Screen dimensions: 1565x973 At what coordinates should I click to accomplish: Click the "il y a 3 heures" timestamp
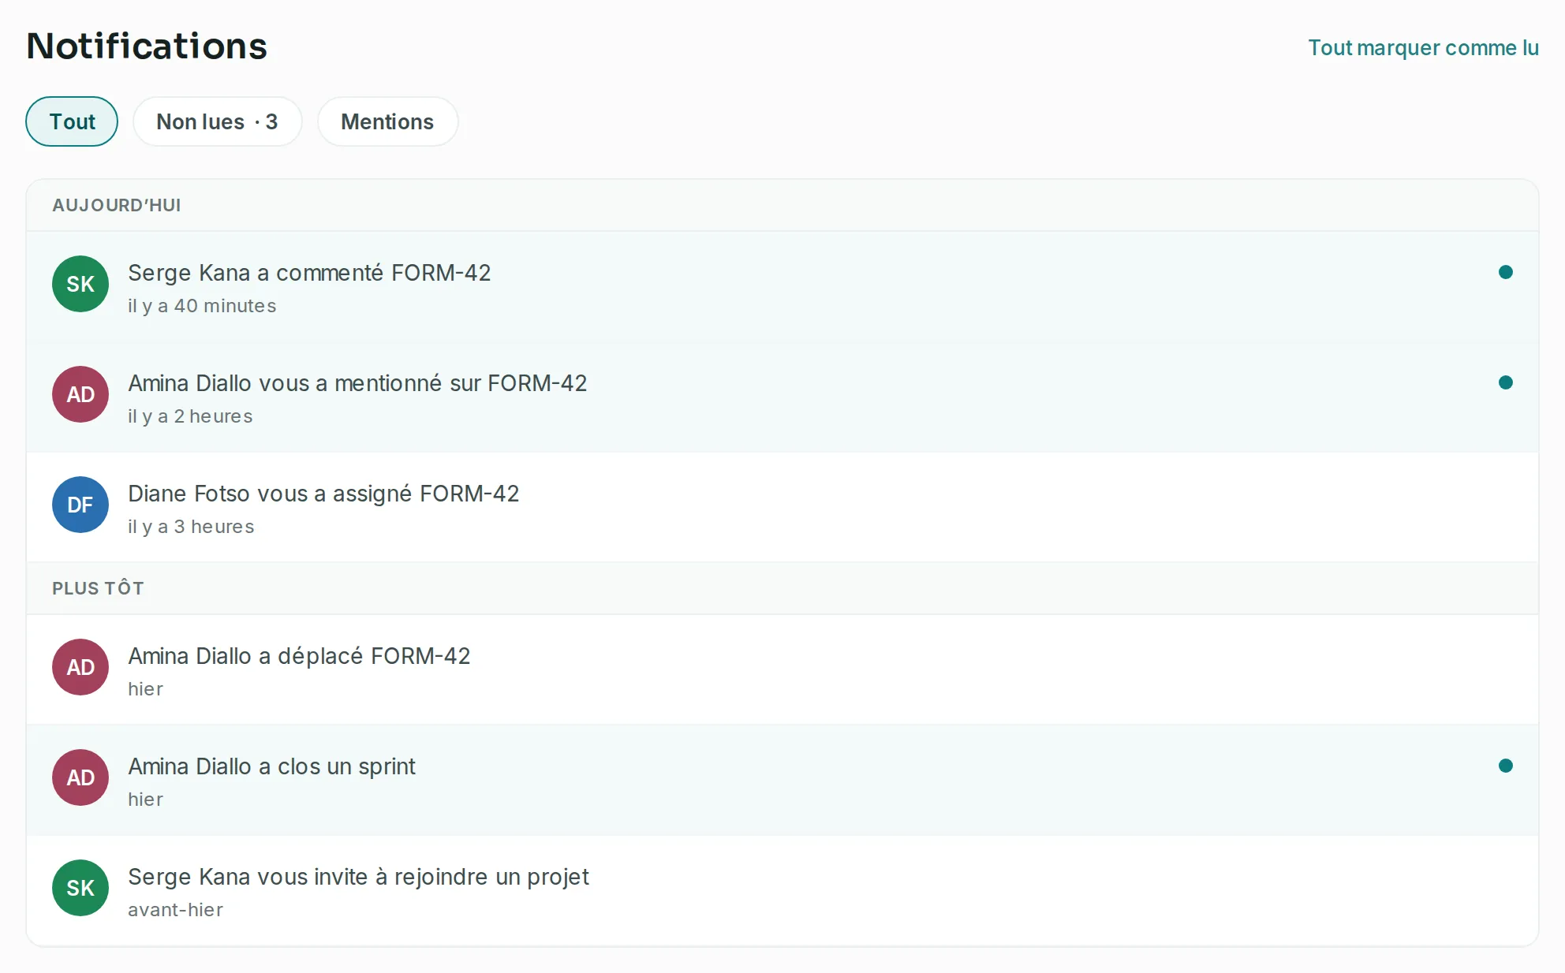click(x=191, y=527)
